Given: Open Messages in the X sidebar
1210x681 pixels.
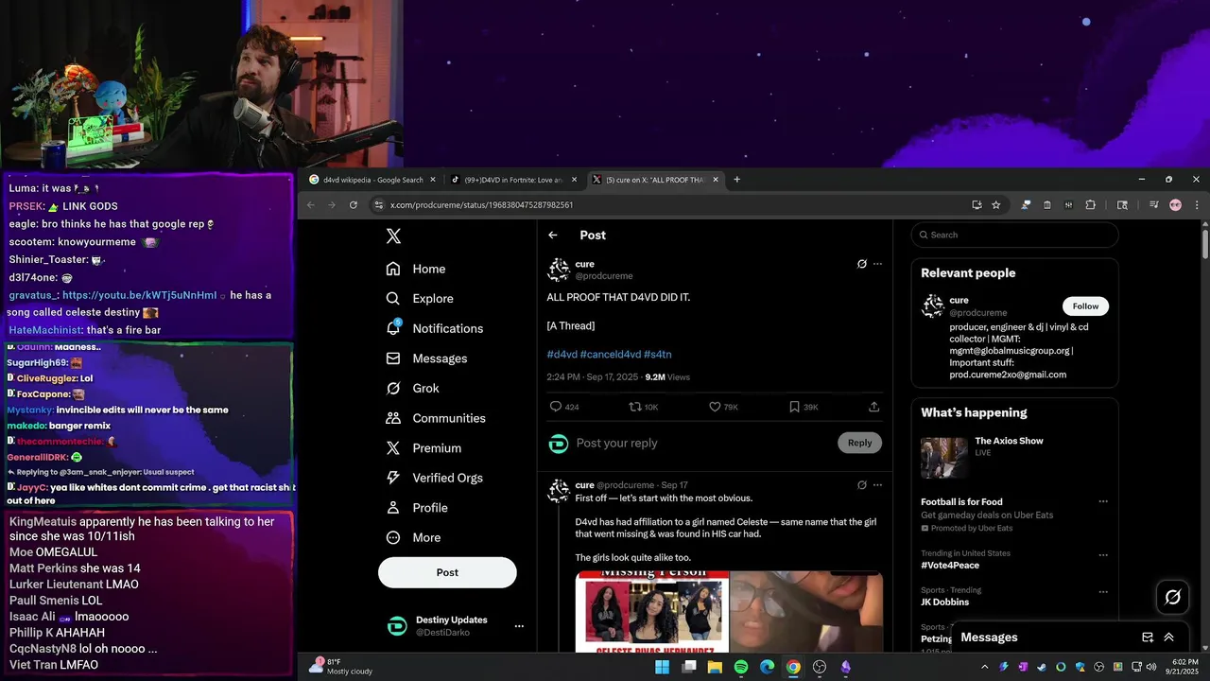Looking at the screenshot, I should click(427, 358).
